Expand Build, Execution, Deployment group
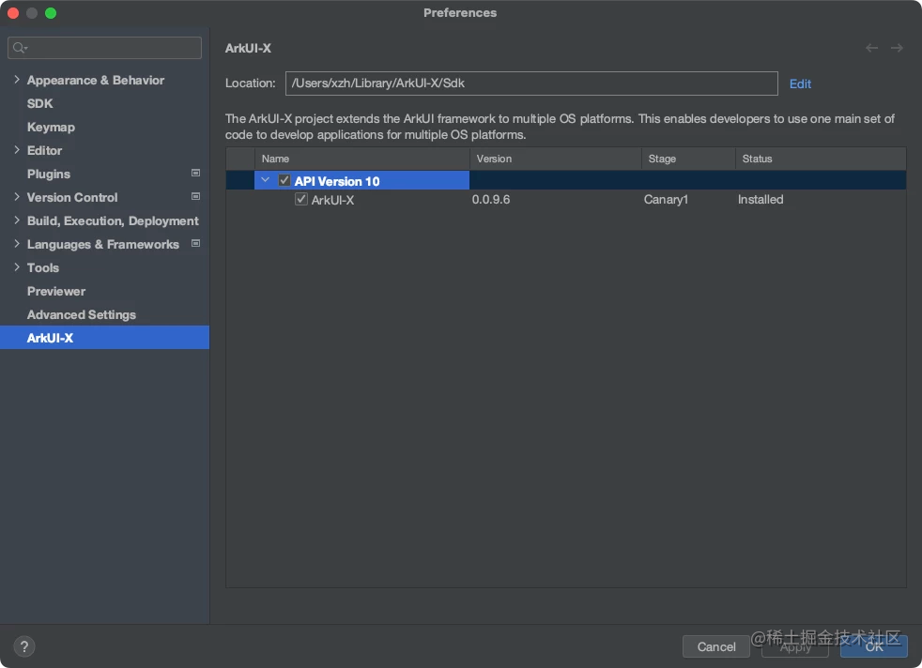922x668 pixels. point(17,220)
